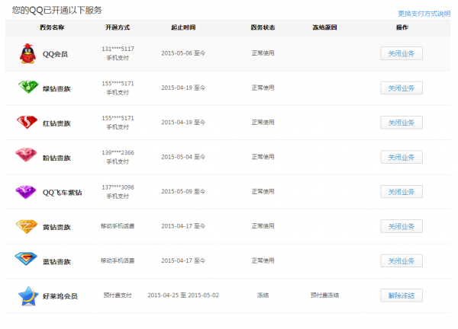Click the green diamond 绿钻贵族 icon
458x329 pixels.
click(x=28, y=87)
